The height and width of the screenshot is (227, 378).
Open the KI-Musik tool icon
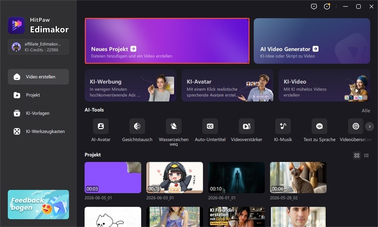[283, 126]
